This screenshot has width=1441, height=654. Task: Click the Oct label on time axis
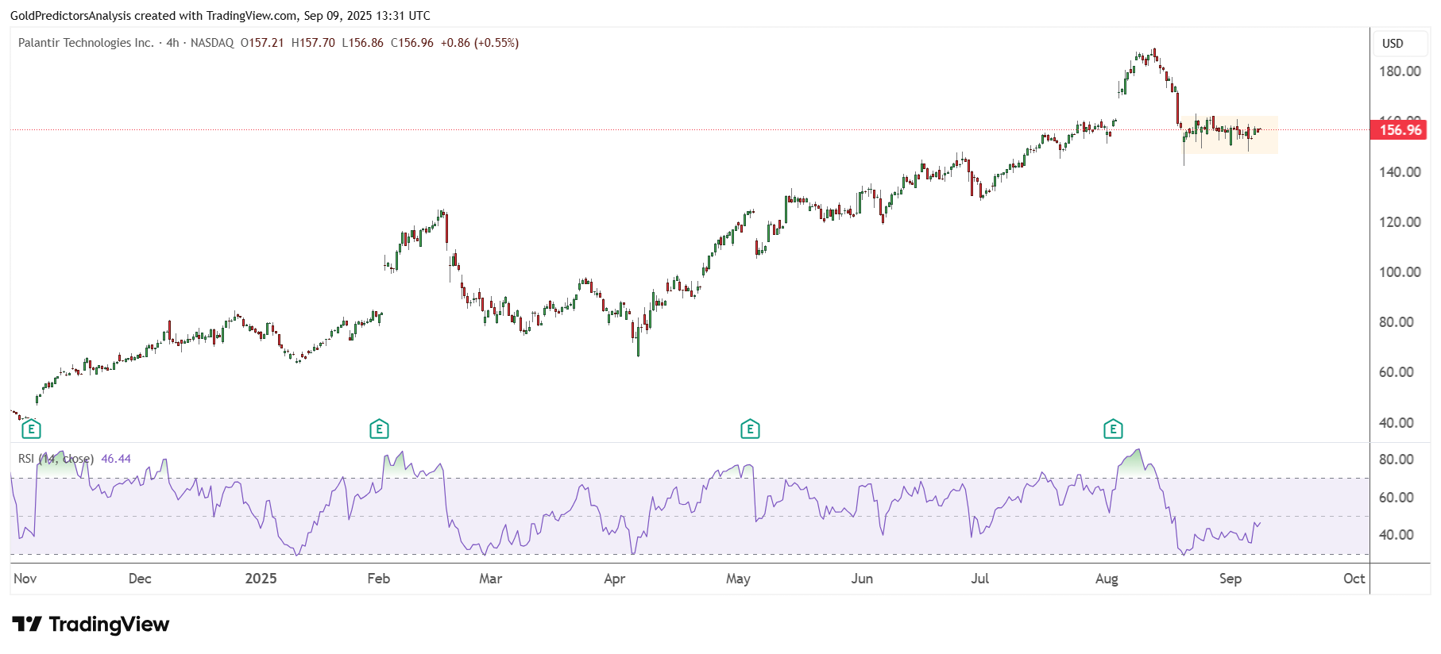pyautogui.click(x=1354, y=579)
